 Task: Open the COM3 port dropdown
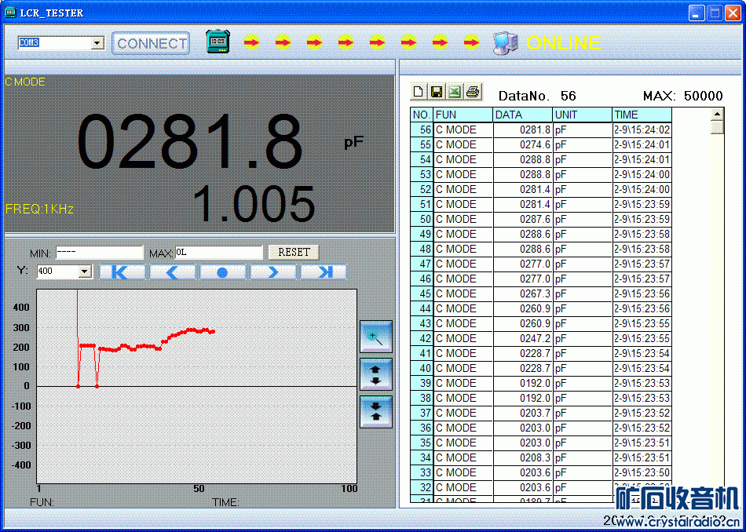point(97,43)
